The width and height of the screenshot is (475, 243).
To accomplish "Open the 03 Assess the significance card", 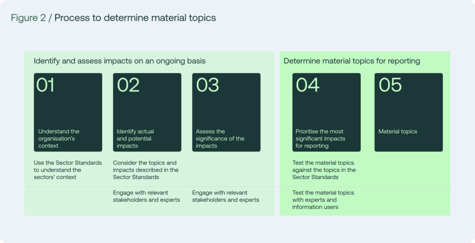I will [226, 112].
